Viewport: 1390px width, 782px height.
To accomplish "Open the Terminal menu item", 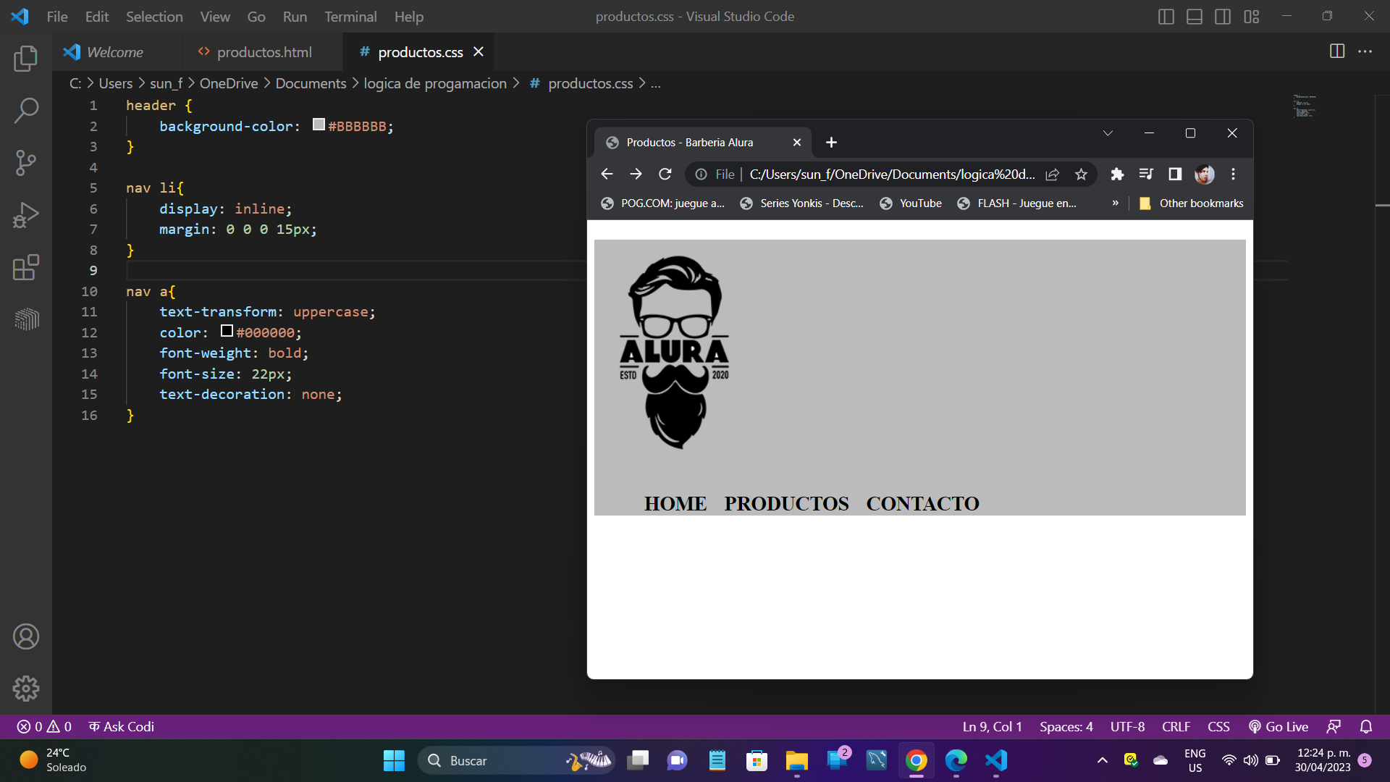I will tap(348, 16).
